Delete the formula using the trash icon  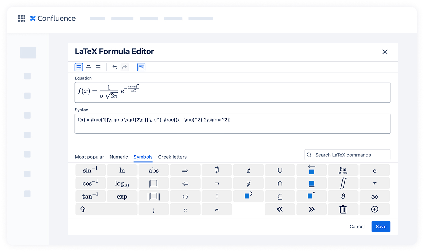[343, 209]
